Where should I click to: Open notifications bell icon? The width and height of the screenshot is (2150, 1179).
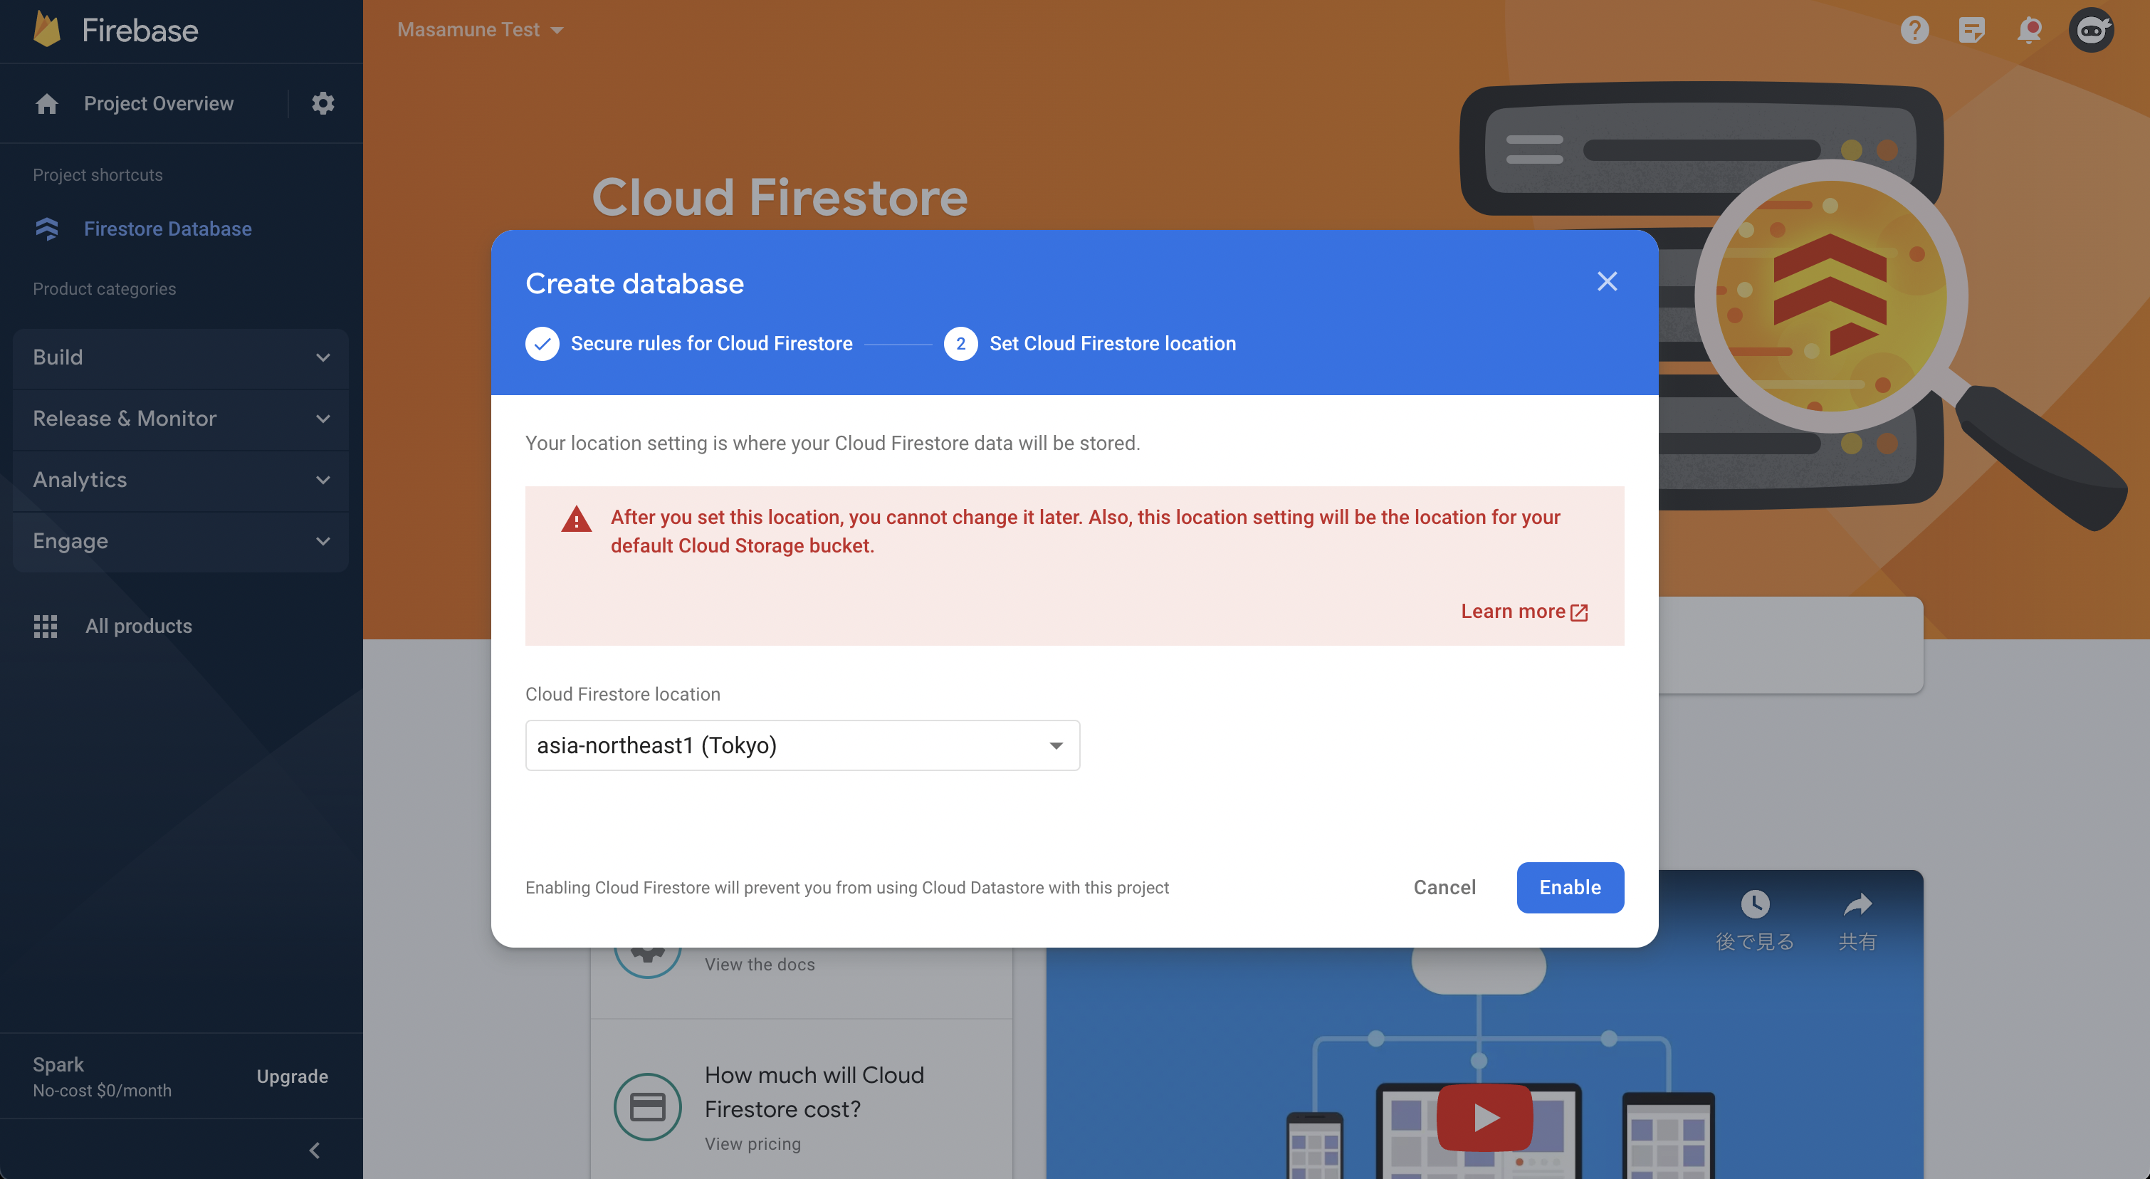point(2029,30)
